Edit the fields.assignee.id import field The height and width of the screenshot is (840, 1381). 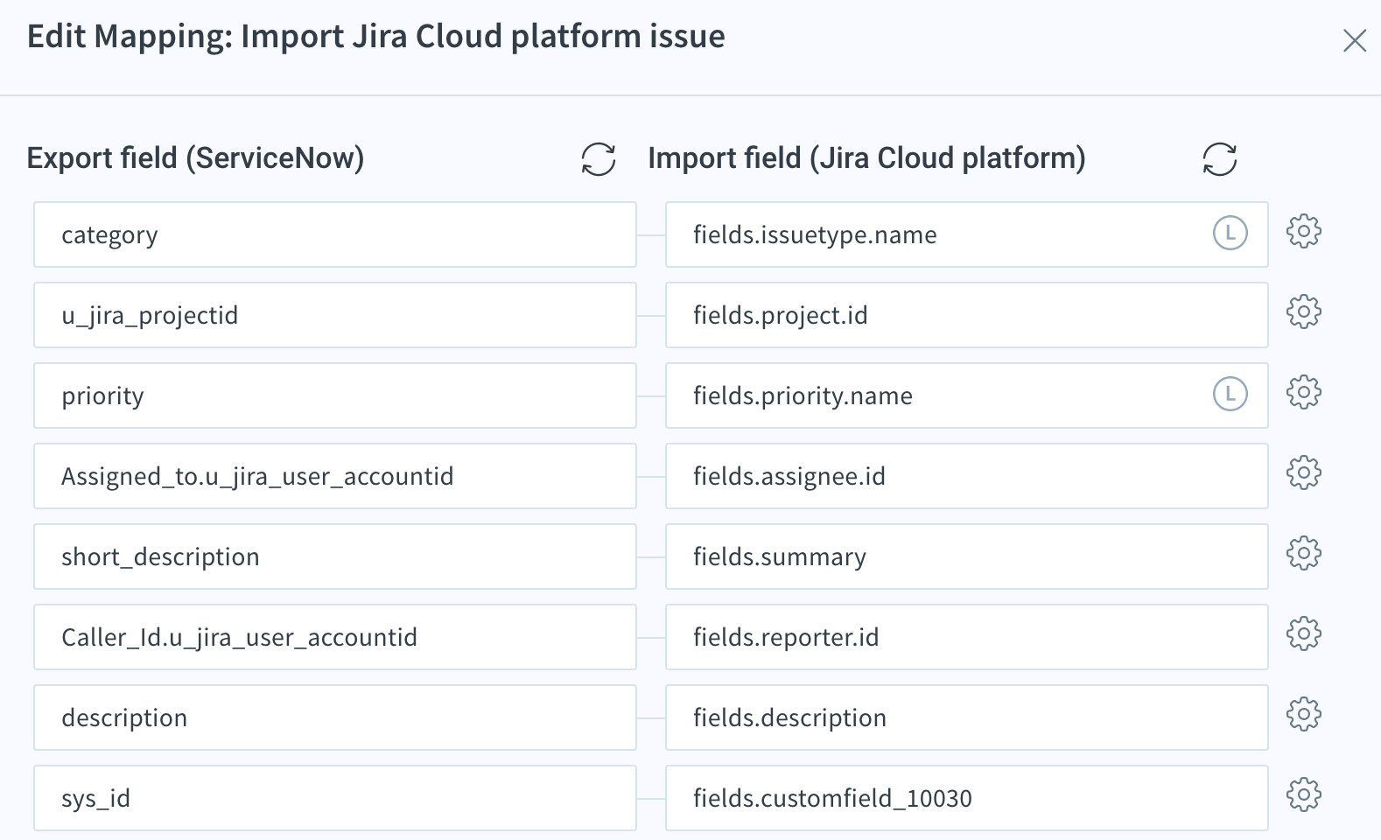point(967,476)
